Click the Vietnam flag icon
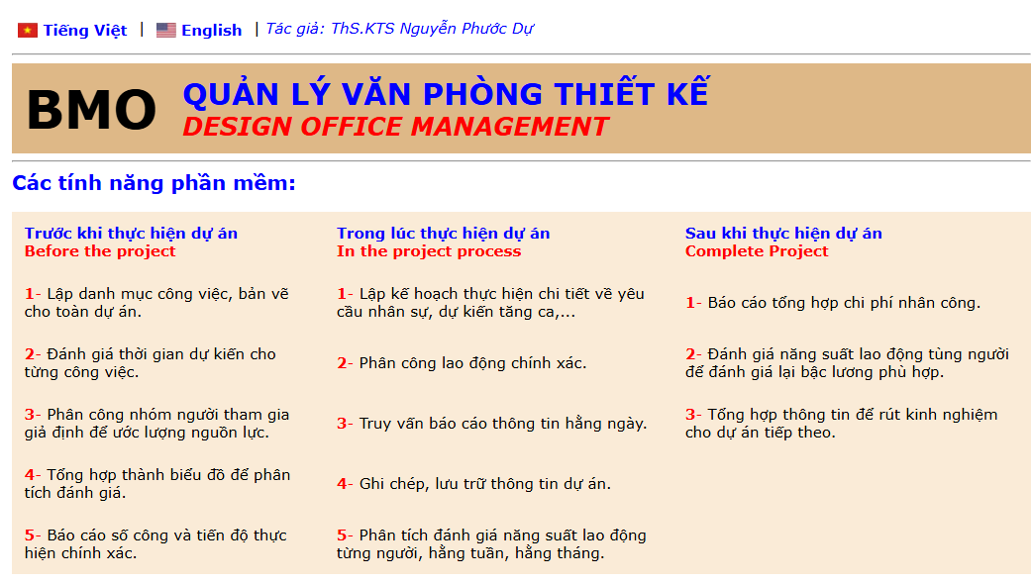Viewport: 1031px width, 583px height. point(27,31)
